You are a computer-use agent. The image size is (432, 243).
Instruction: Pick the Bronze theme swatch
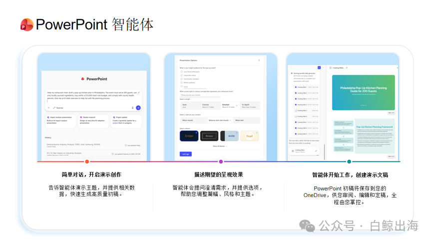(209, 136)
